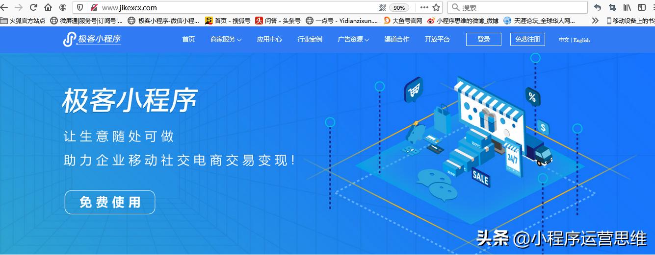The image size is (655, 255).
Task: Expand the 商家服务 dropdown menu
Action: pyautogui.click(x=226, y=39)
